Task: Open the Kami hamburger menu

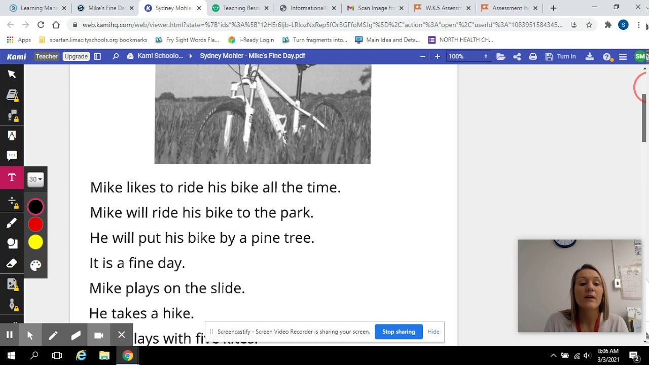Action: (623, 57)
